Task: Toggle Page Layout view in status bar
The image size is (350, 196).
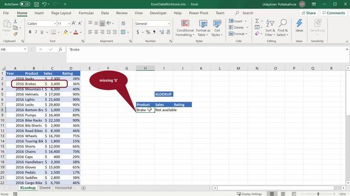Action: [x=283, y=194]
